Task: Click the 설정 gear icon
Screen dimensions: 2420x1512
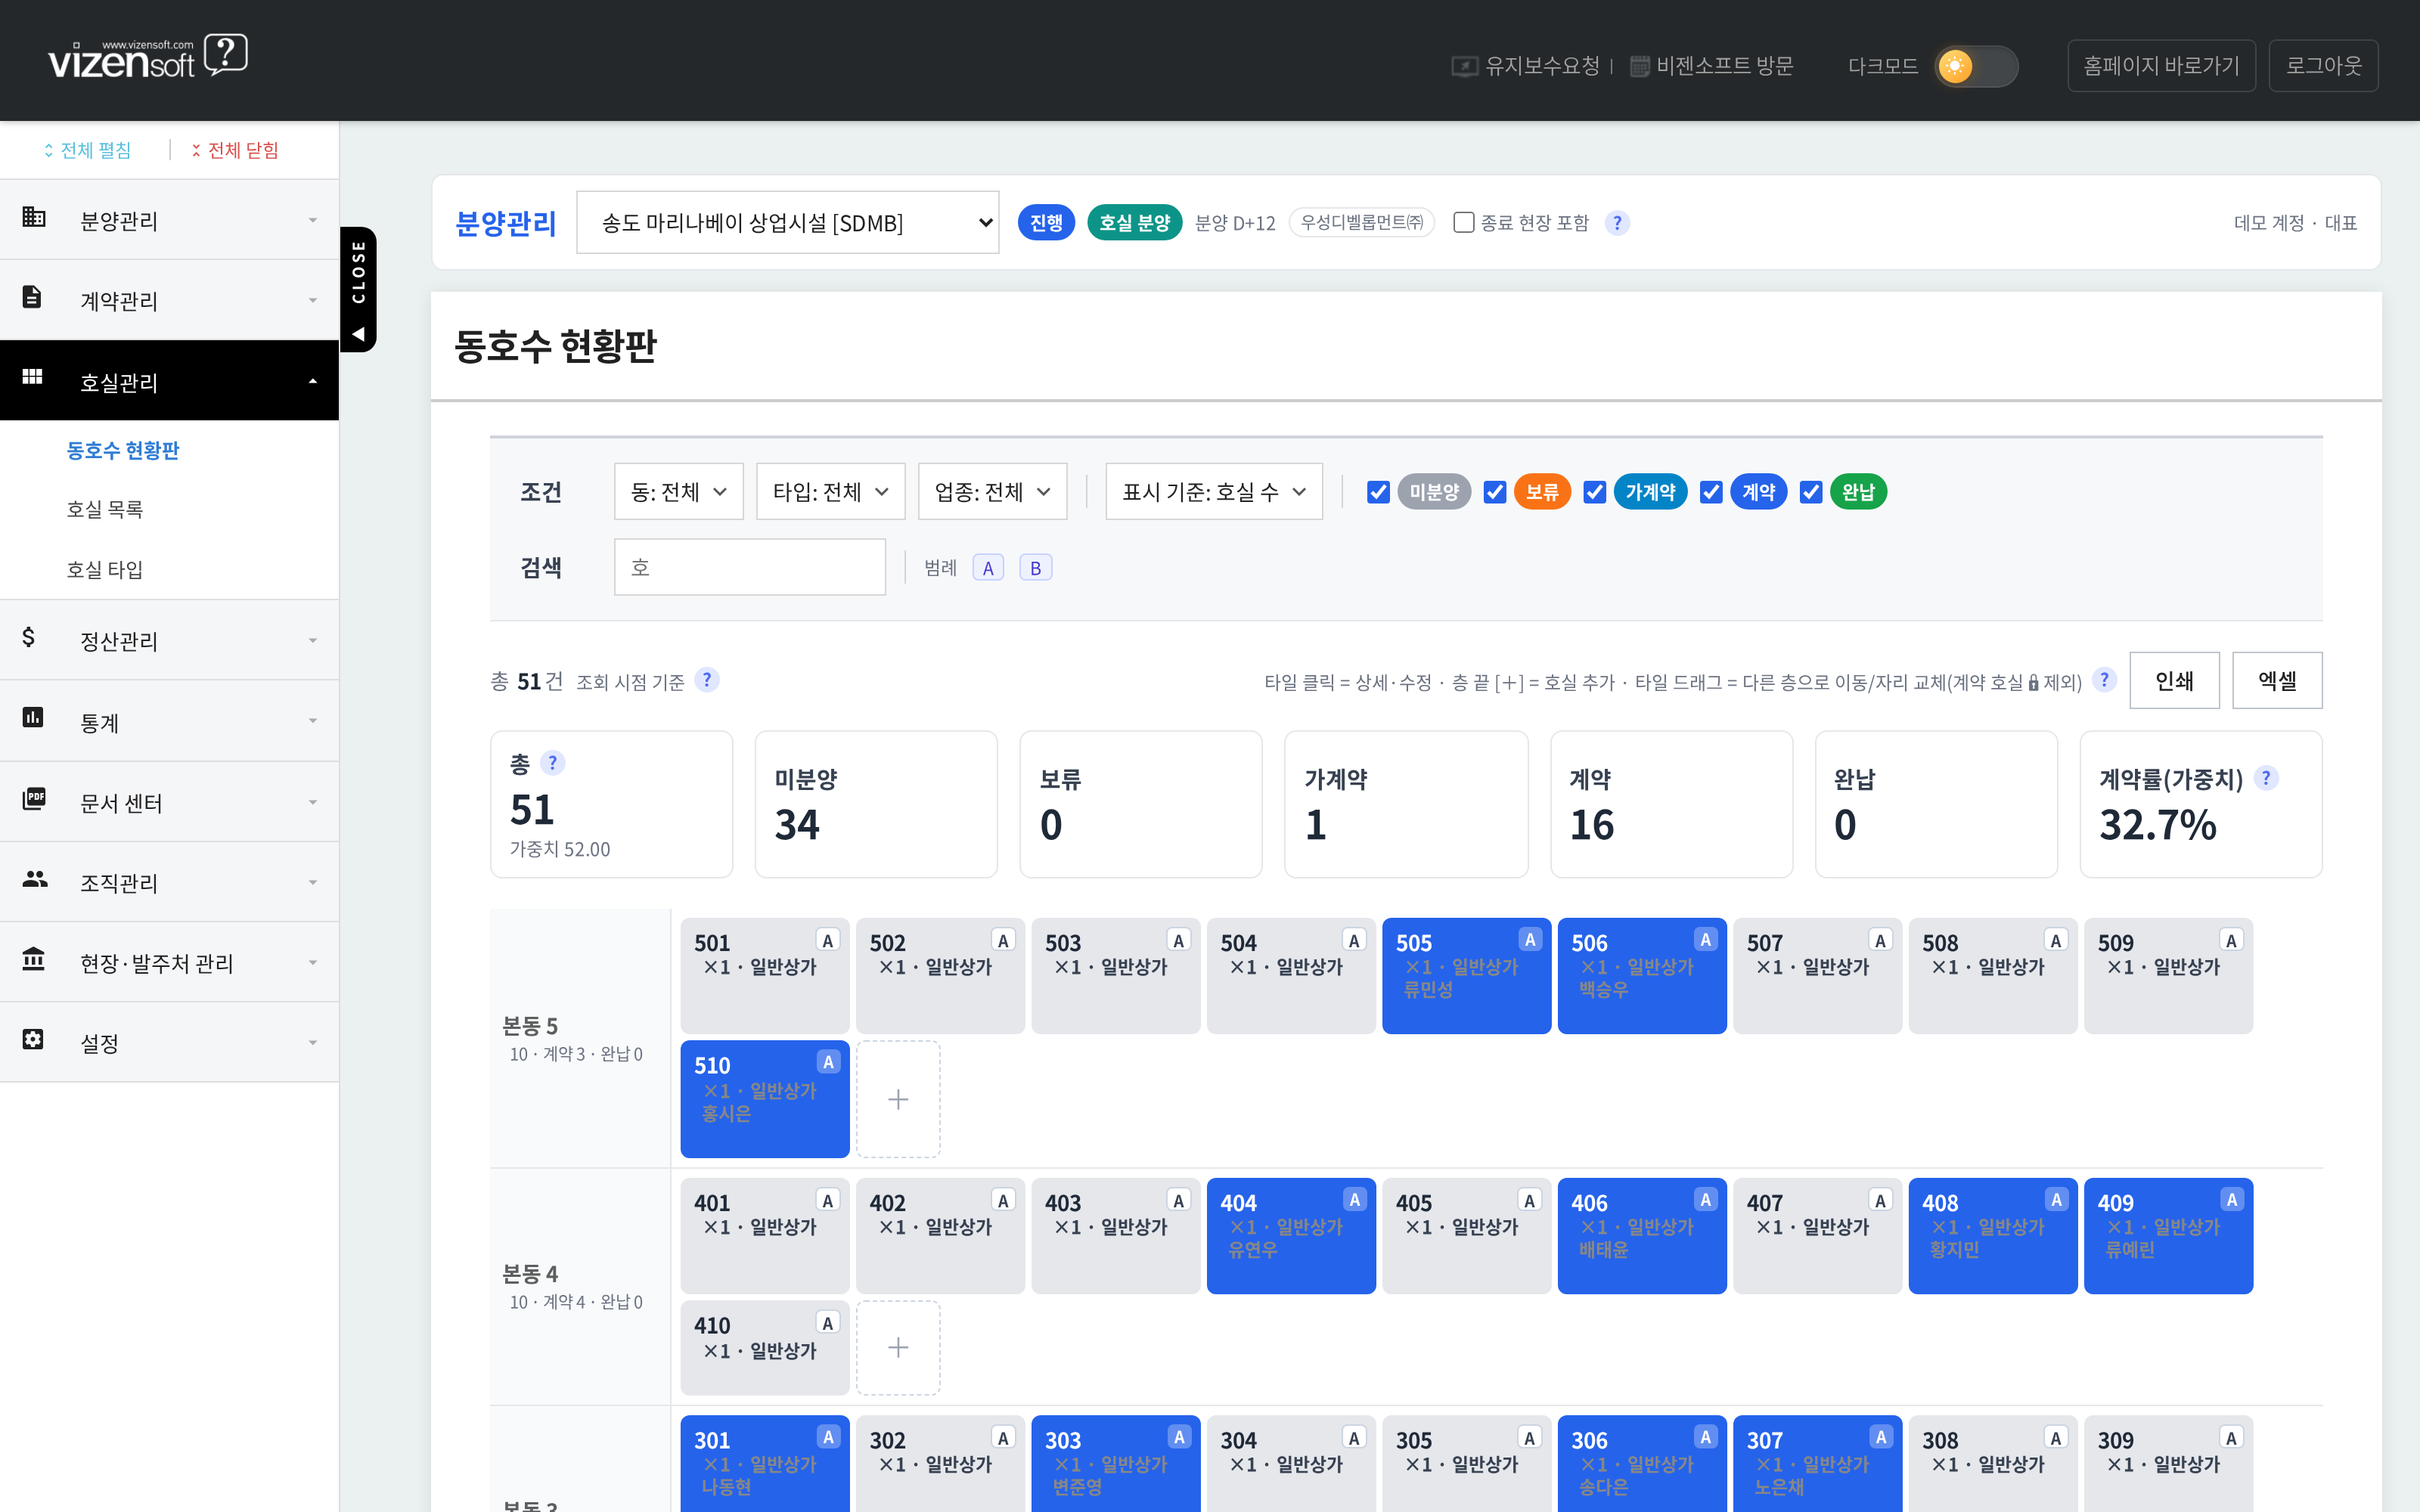Action: click(33, 1039)
